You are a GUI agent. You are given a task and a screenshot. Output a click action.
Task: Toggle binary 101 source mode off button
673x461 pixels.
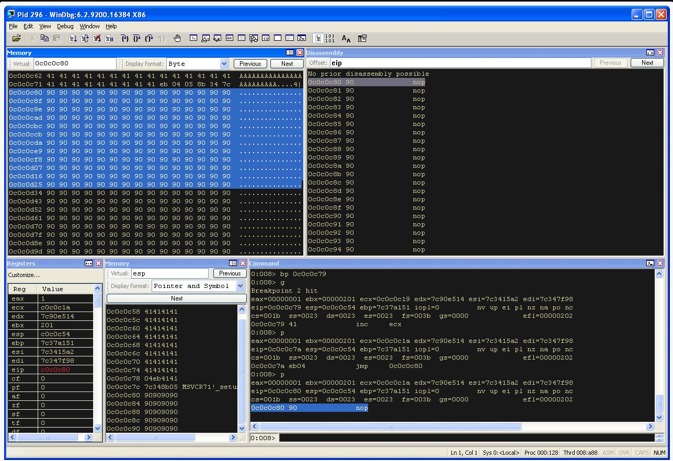330,38
